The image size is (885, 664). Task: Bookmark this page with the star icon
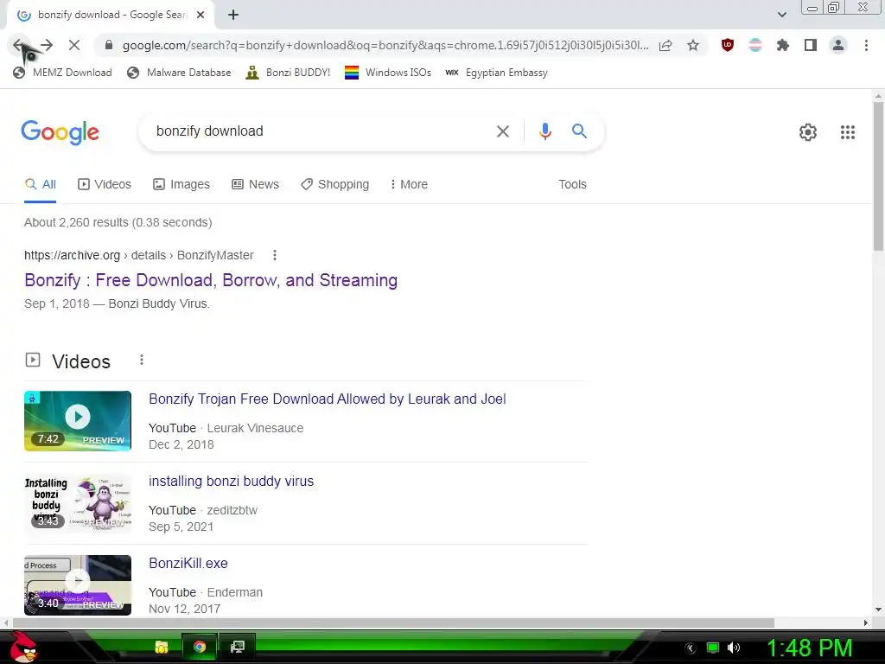coord(693,45)
